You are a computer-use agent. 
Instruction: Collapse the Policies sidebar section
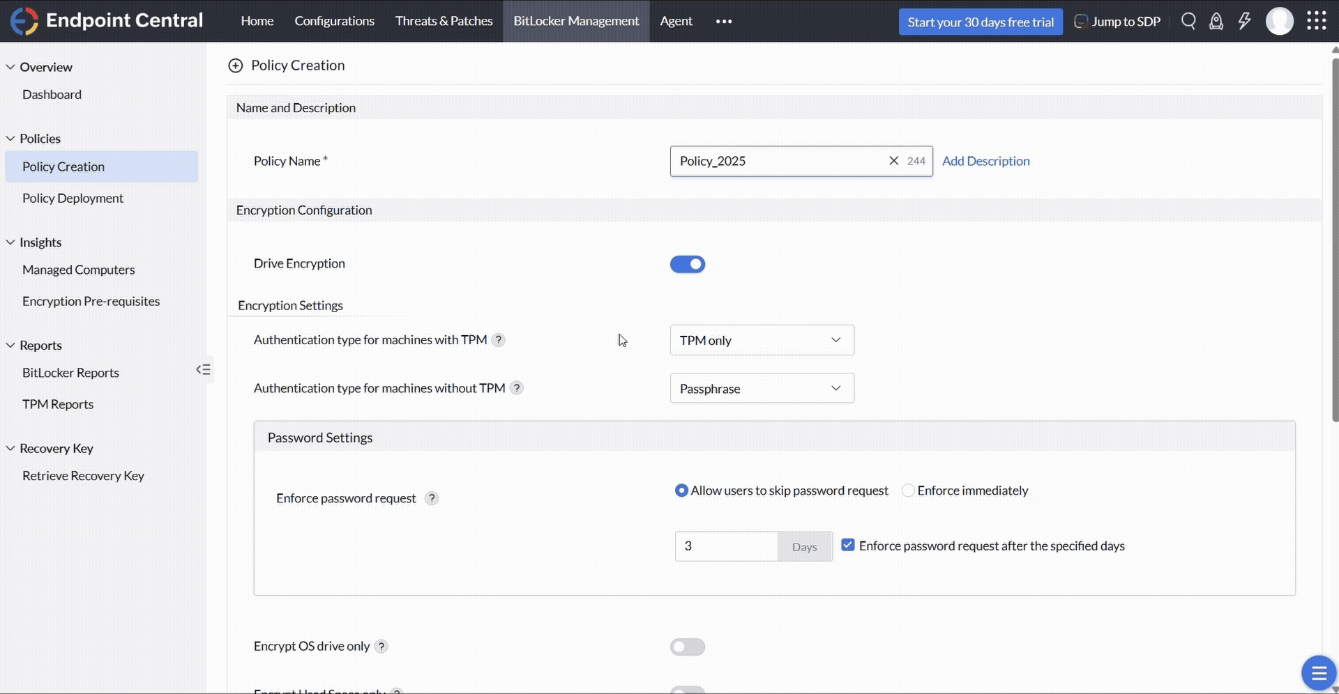tap(10, 138)
